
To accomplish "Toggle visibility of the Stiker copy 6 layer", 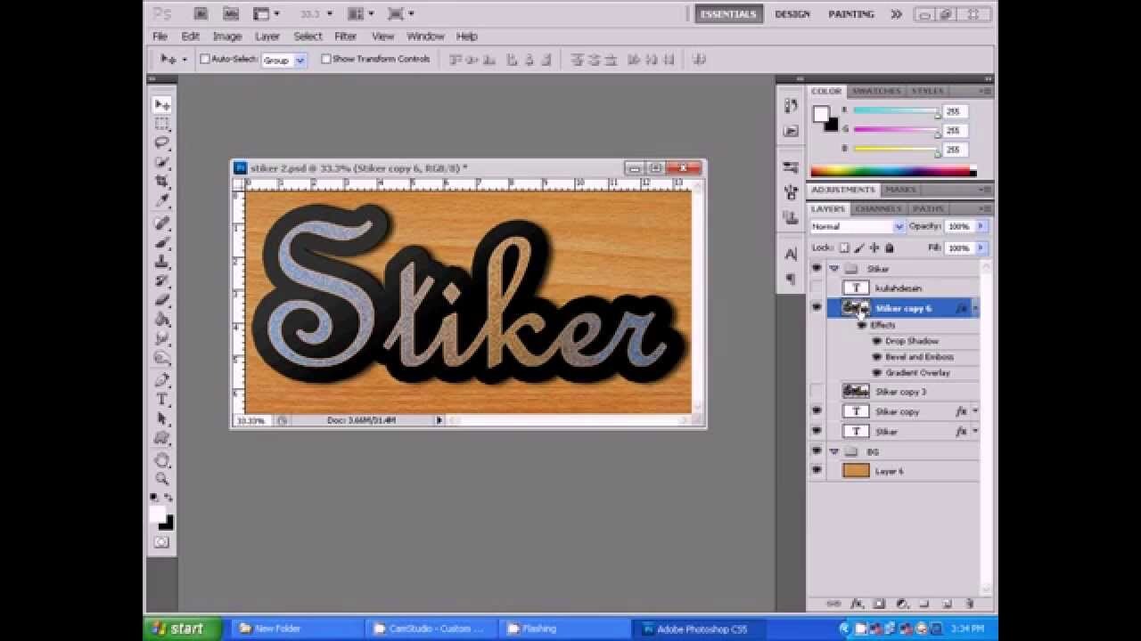I will 817,308.
